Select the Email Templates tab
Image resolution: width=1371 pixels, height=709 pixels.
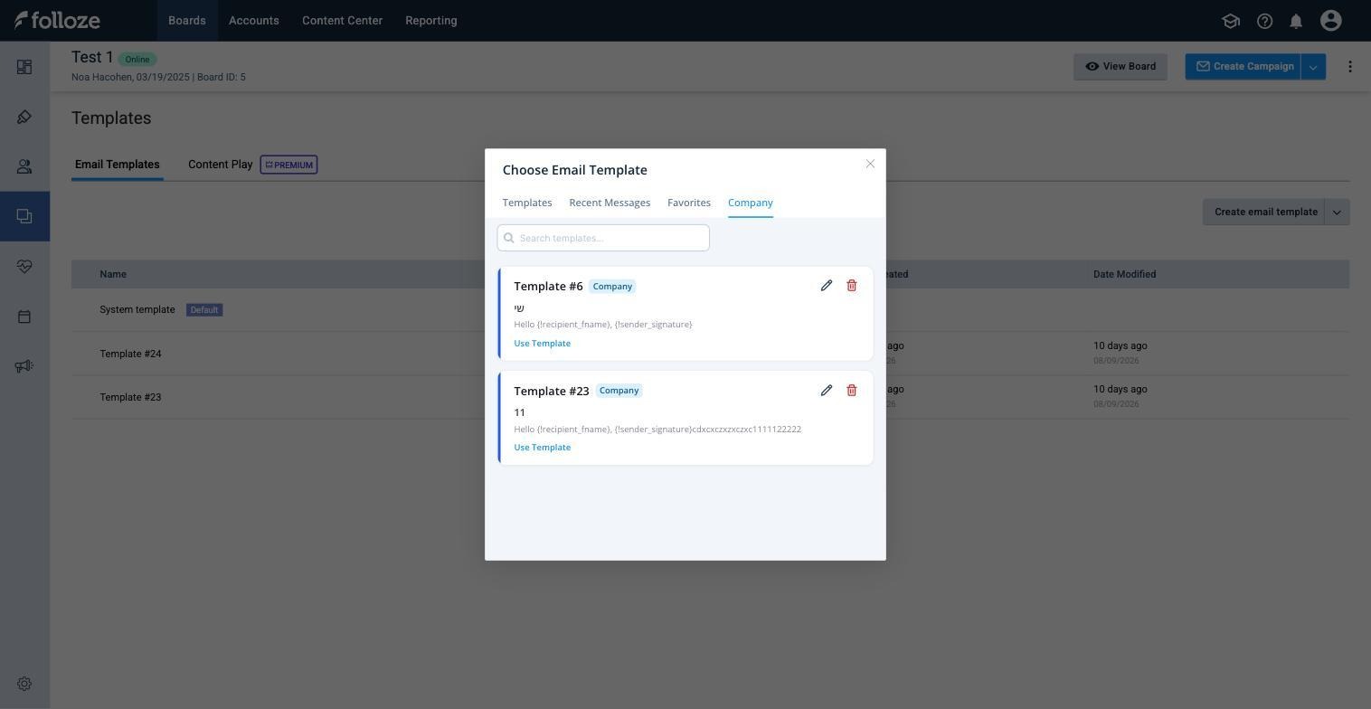[118, 165]
